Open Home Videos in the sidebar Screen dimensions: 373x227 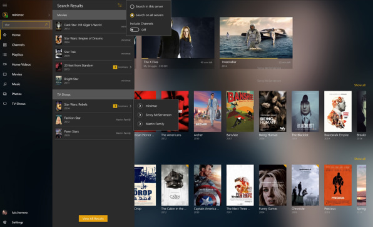point(21,64)
